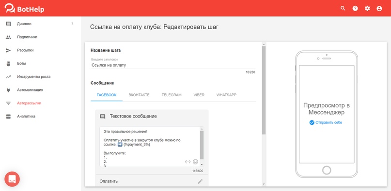The height and width of the screenshot is (191, 391).
Task: Click the Диалоги chat icon
Action: [8, 24]
